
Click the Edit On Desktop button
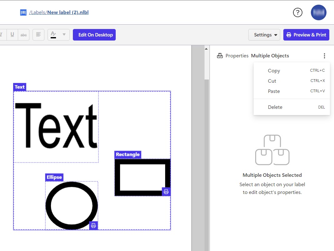(x=94, y=35)
